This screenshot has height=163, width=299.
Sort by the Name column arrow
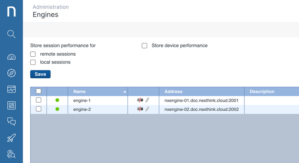125,92
